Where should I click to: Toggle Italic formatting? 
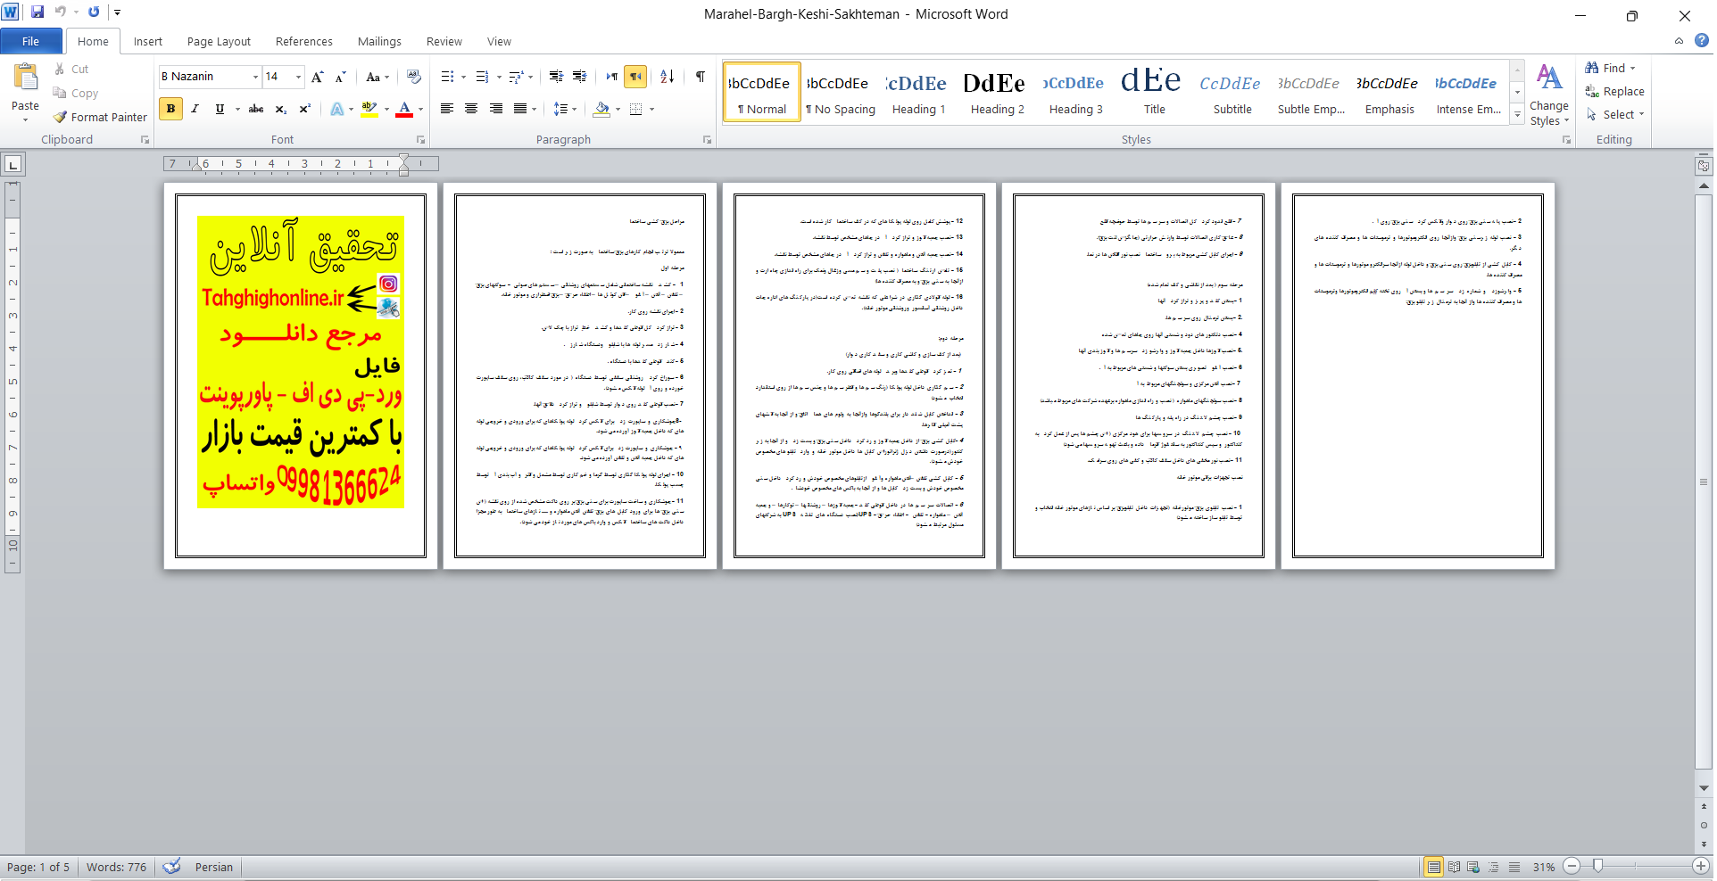pyautogui.click(x=195, y=109)
